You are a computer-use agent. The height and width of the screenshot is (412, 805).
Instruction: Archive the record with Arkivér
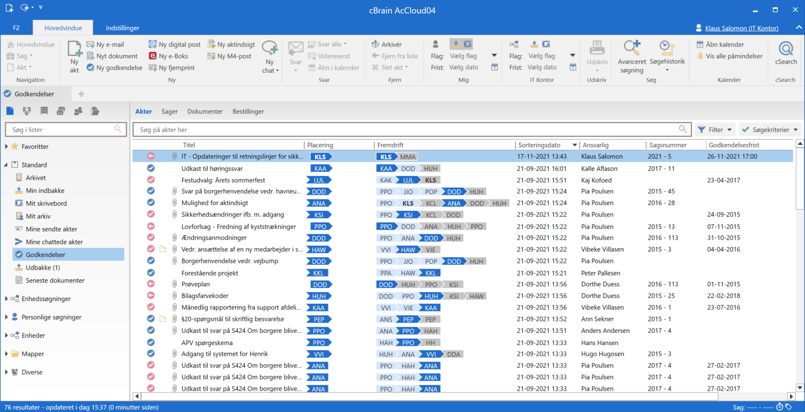pyautogui.click(x=387, y=44)
